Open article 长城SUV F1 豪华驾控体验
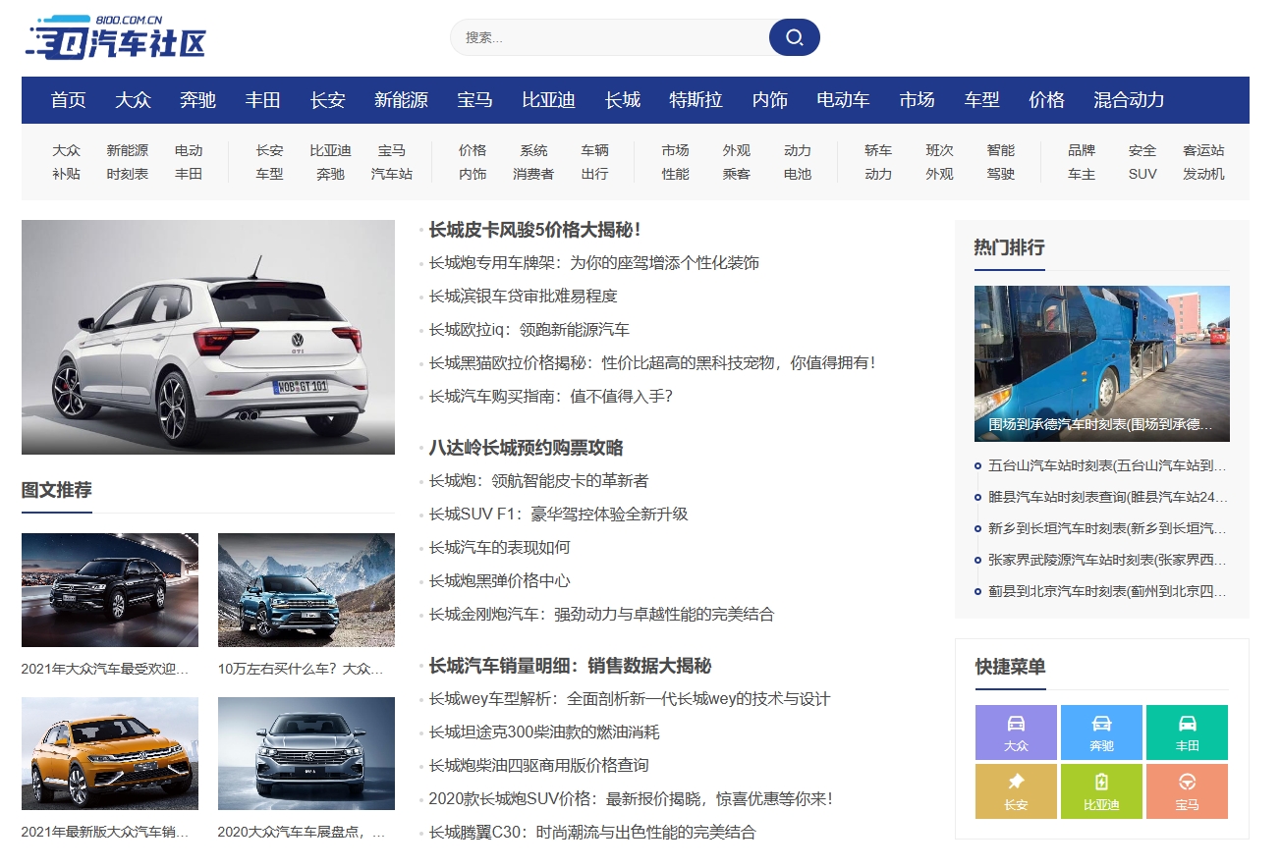 tap(558, 515)
